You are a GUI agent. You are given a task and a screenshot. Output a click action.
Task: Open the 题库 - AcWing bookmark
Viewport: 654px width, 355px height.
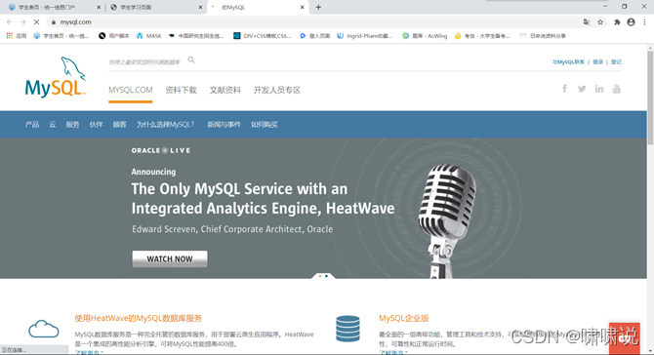click(x=425, y=36)
